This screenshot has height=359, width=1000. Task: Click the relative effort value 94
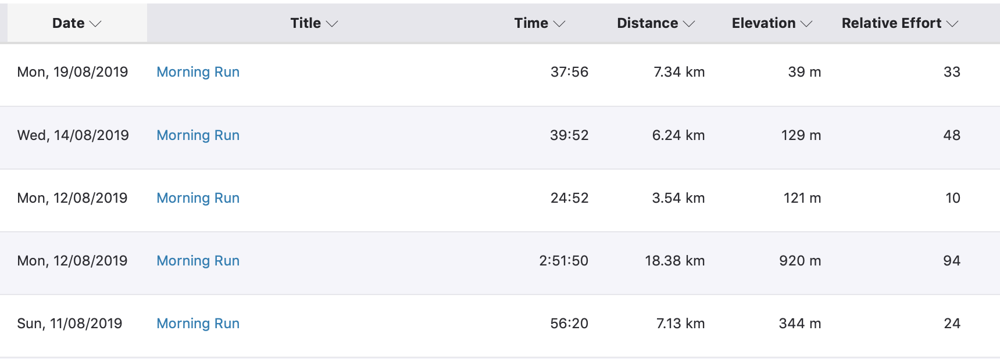point(952,261)
